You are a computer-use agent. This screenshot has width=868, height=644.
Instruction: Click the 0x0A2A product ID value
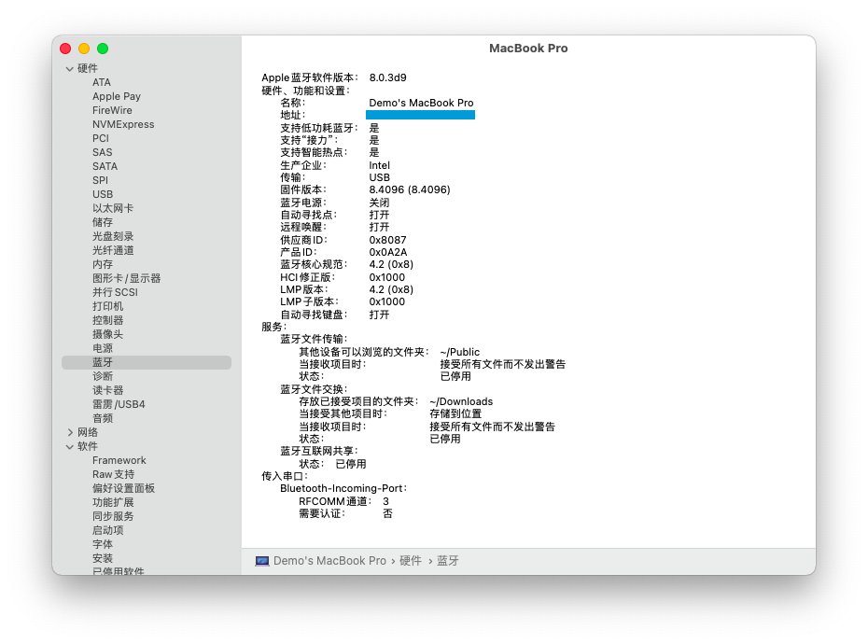point(388,253)
